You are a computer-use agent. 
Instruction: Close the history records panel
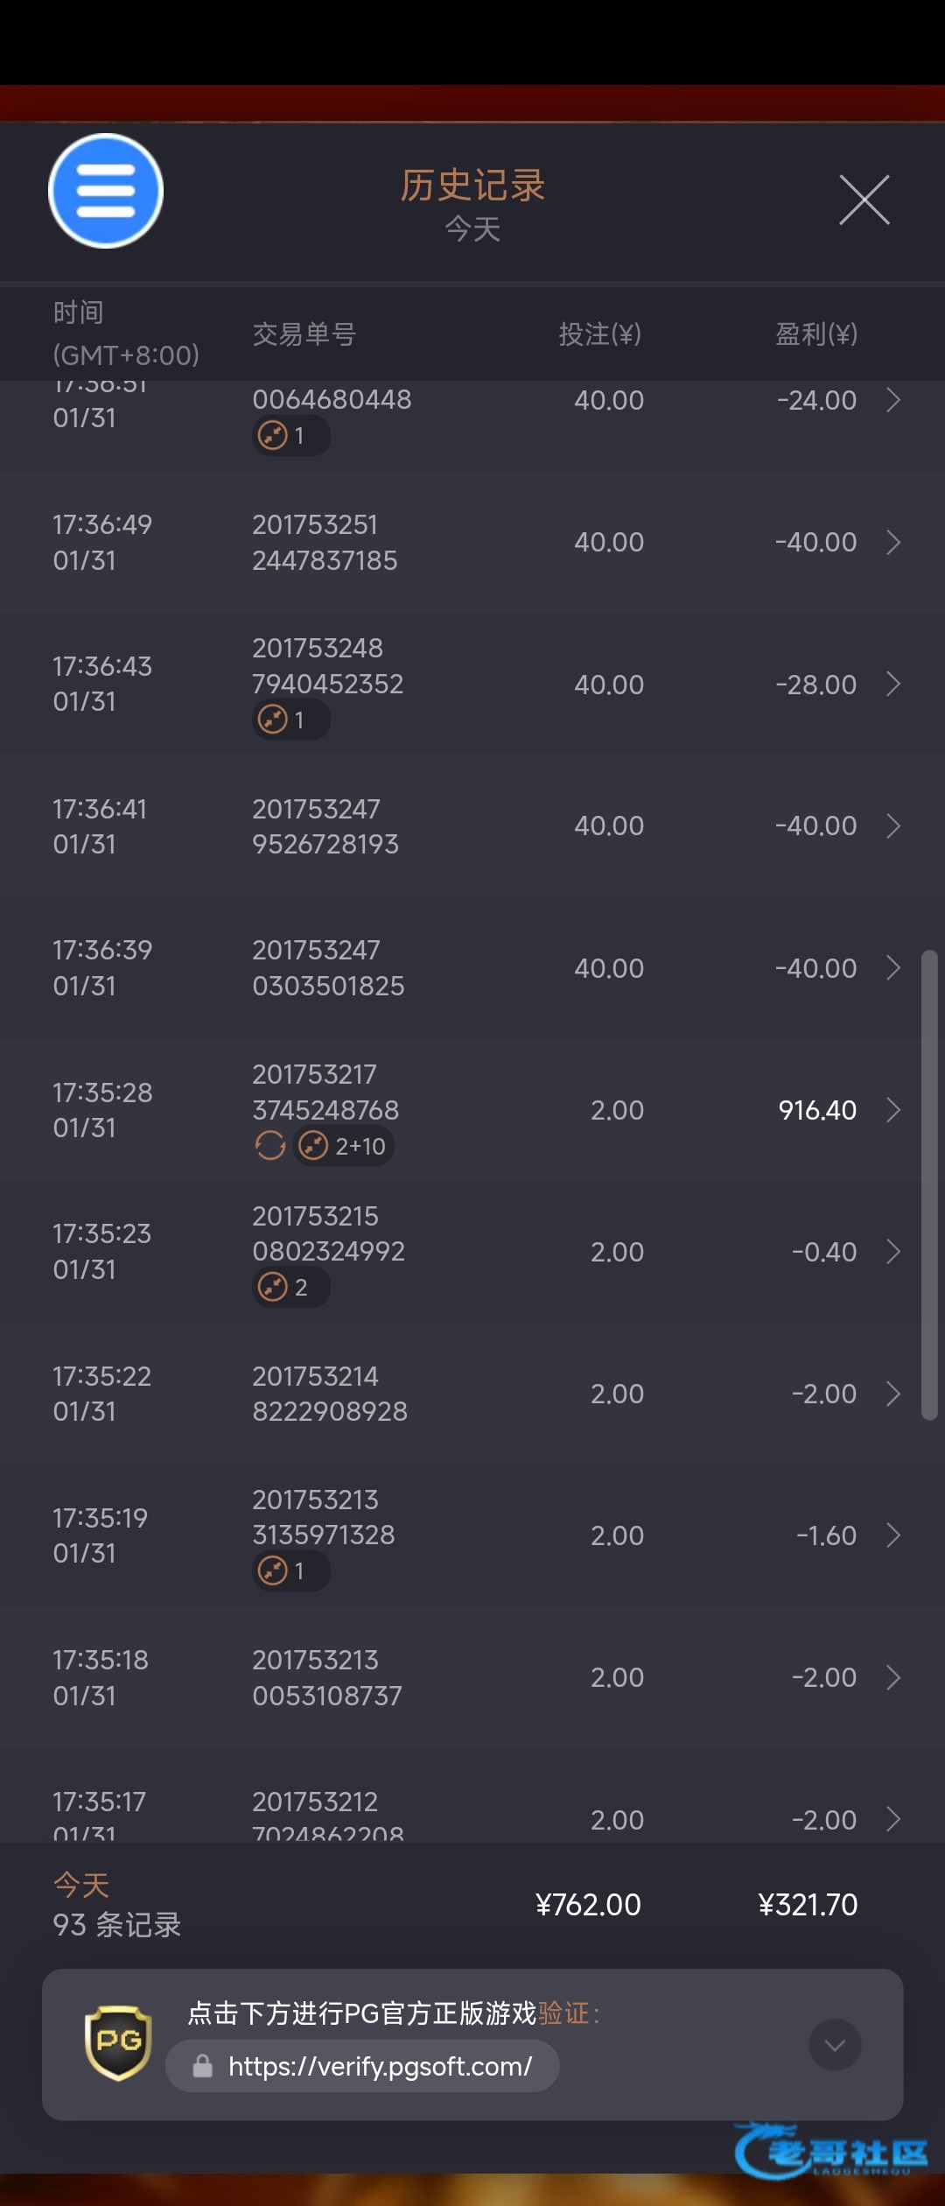point(864,200)
